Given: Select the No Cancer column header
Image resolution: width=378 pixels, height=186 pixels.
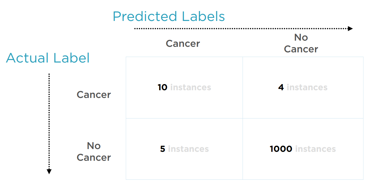Looking at the screenshot, I should click(301, 43).
